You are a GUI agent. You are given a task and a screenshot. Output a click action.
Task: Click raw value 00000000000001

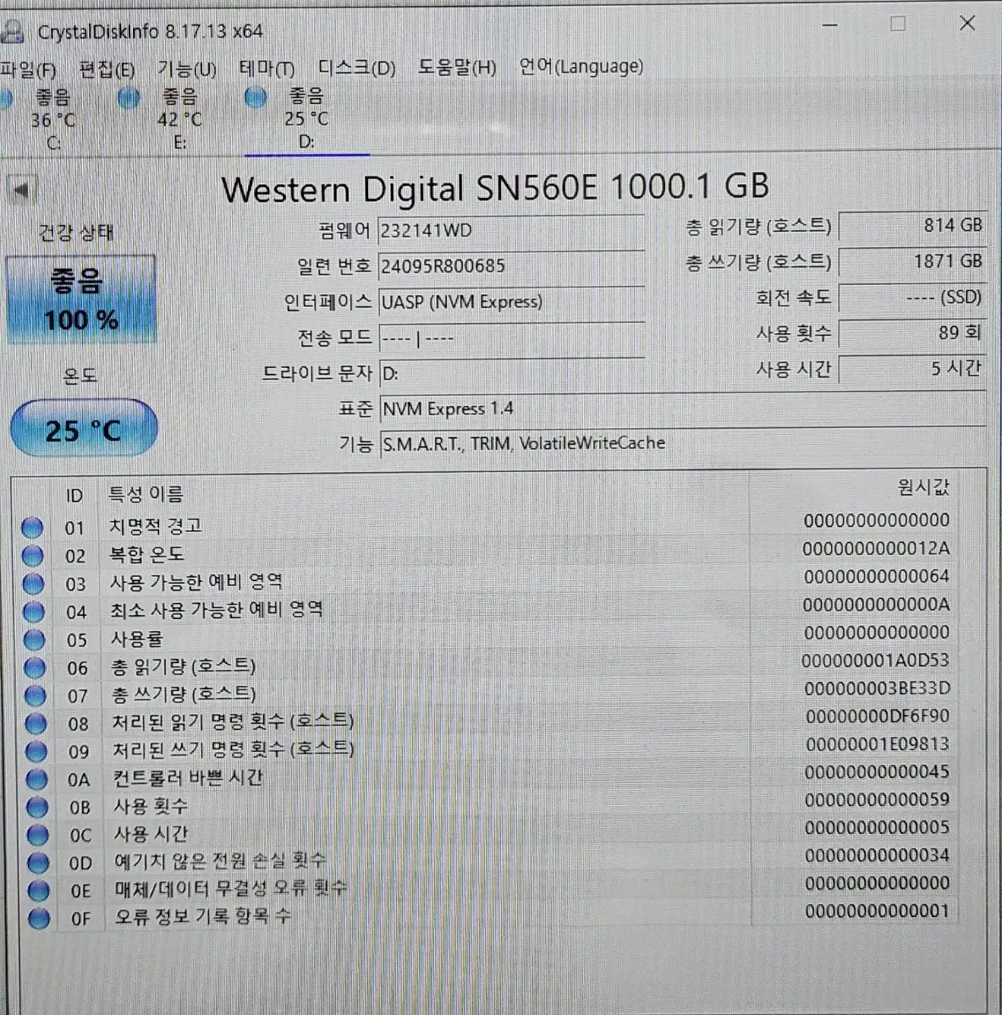877,911
